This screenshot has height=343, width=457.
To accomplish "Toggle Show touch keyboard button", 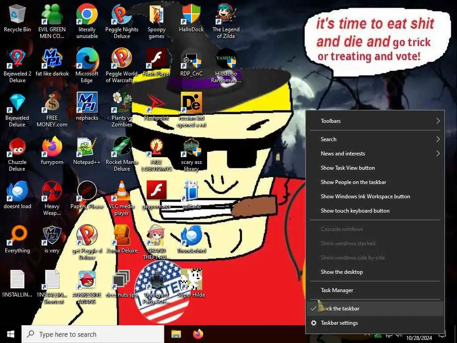I will (x=375, y=211).
